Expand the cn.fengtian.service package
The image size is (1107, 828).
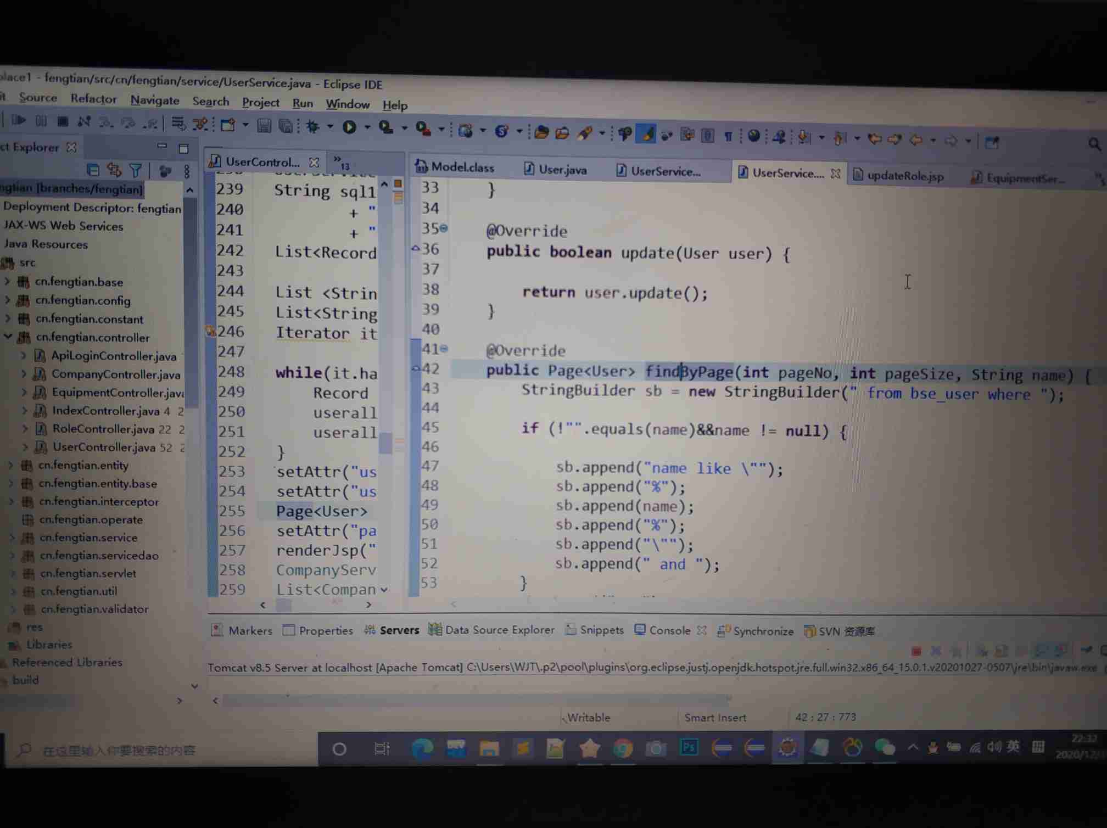pyautogui.click(x=12, y=538)
